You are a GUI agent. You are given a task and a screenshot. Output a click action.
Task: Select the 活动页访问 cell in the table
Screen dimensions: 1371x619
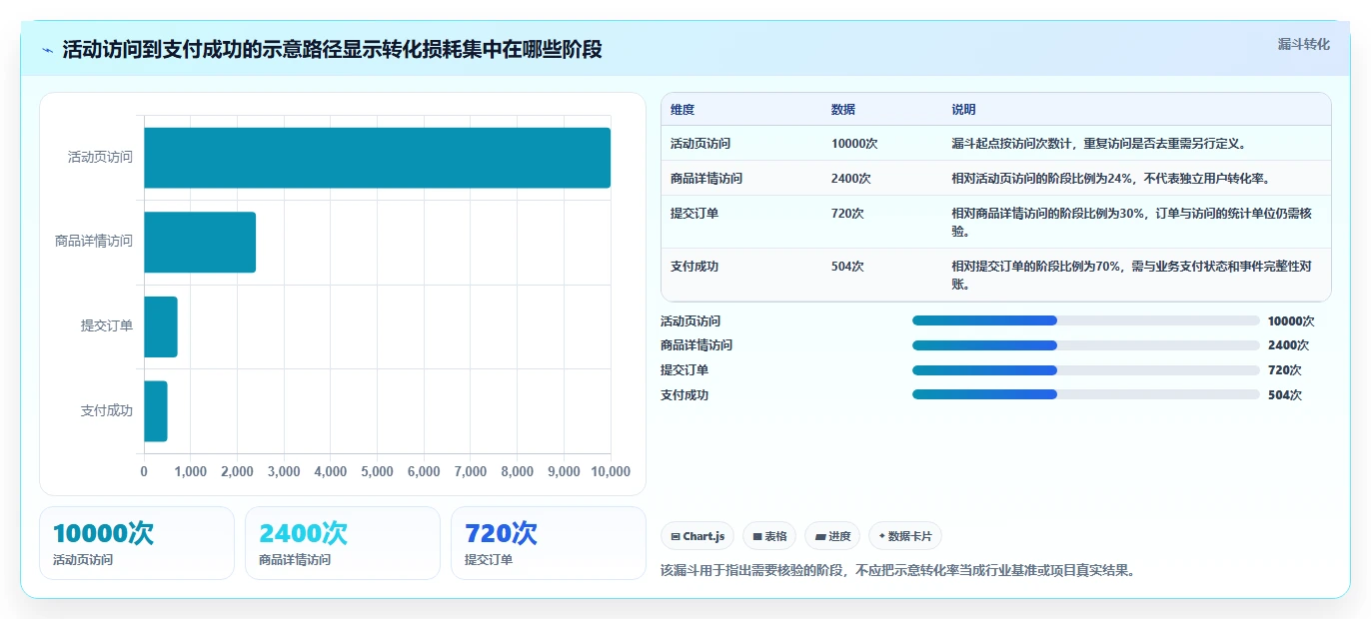[x=700, y=144]
